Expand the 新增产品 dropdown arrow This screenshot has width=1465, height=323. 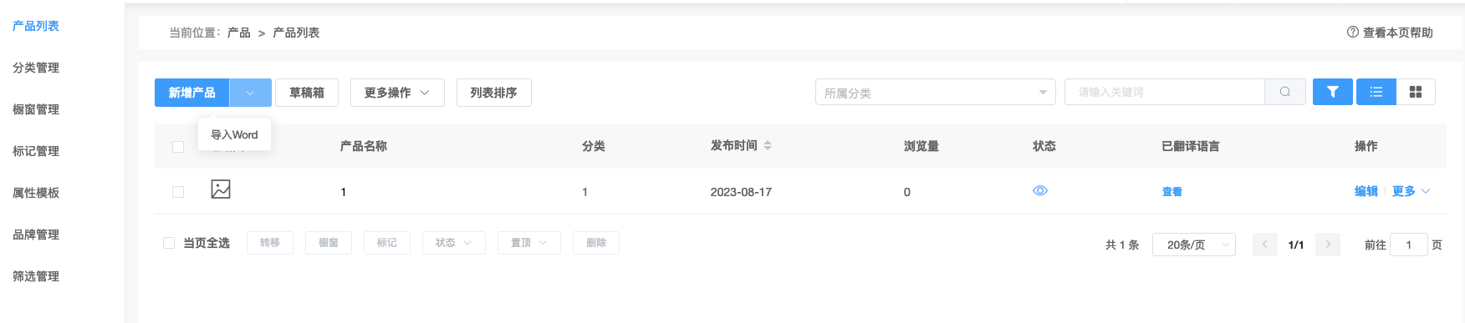[x=250, y=93]
